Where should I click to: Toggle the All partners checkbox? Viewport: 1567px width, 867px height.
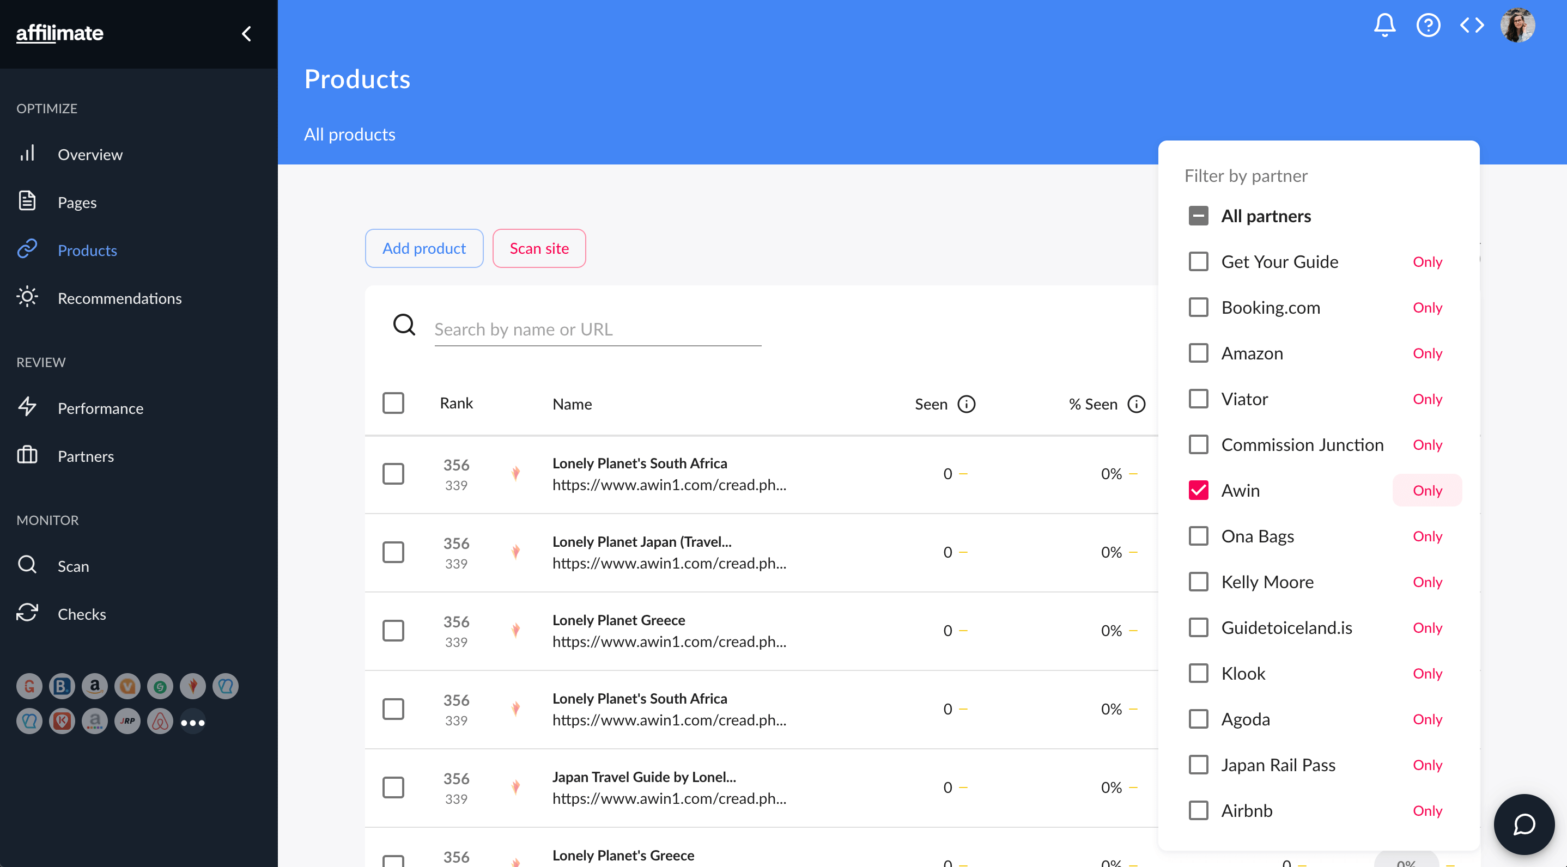pos(1198,216)
